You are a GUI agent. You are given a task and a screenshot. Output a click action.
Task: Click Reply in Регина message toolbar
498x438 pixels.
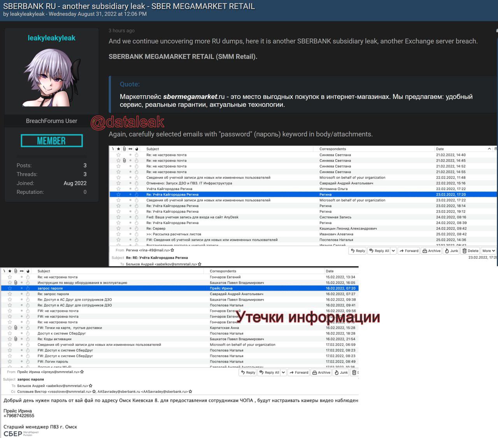358,251
